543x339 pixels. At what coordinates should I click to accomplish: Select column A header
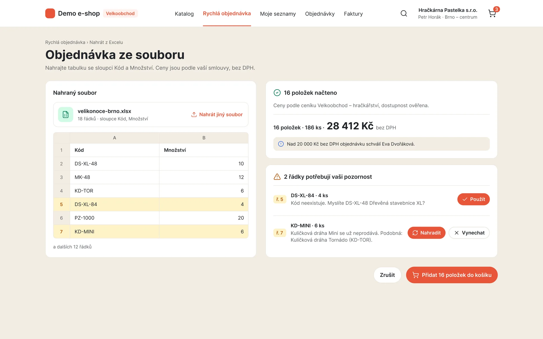click(x=115, y=138)
